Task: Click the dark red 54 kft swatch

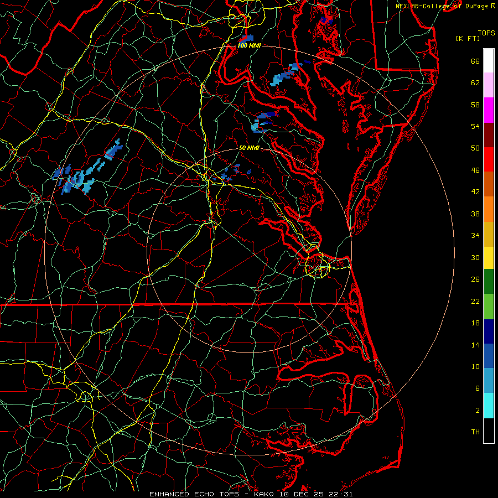Action: 489,134
